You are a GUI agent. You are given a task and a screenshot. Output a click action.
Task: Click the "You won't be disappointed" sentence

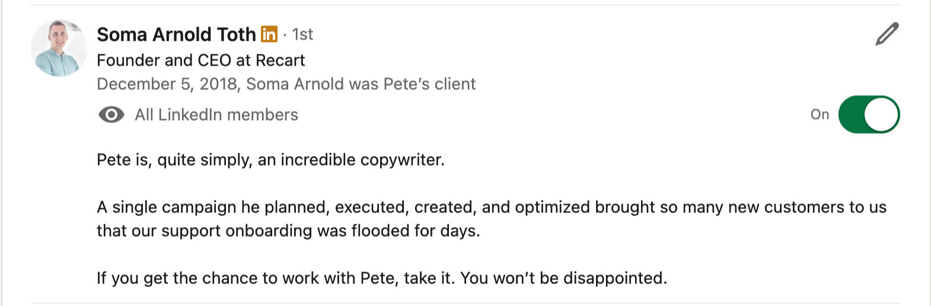click(563, 278)
